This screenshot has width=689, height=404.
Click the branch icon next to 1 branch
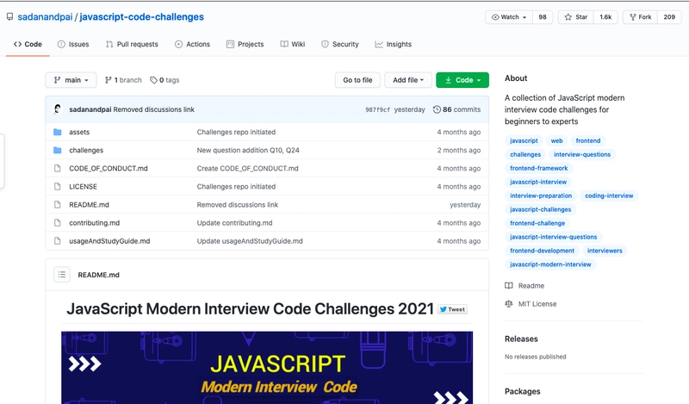109,80
